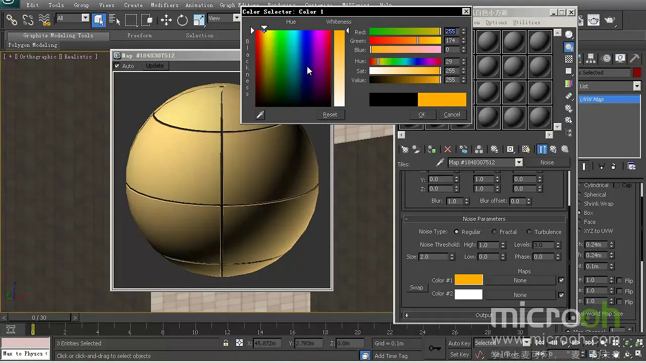The width and height of the screenshot is (646, 363).
Task: Expand the Output rollout
Action: [483, 315]
